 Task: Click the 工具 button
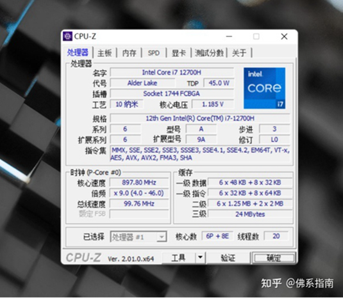coord(179,258)
